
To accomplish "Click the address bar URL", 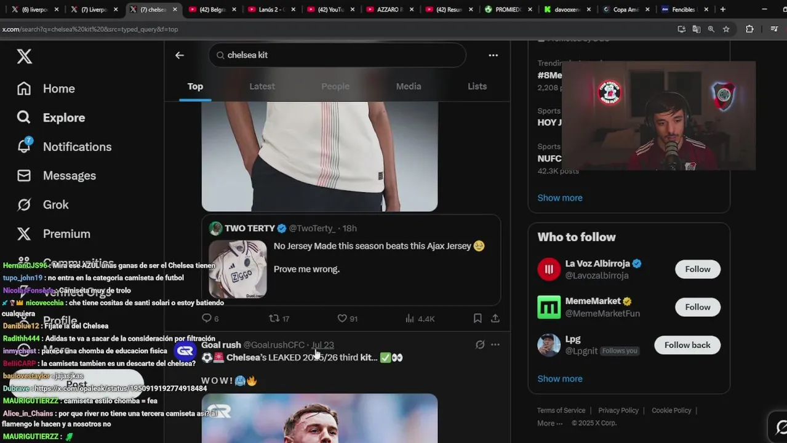I will [x=90, y=29].
